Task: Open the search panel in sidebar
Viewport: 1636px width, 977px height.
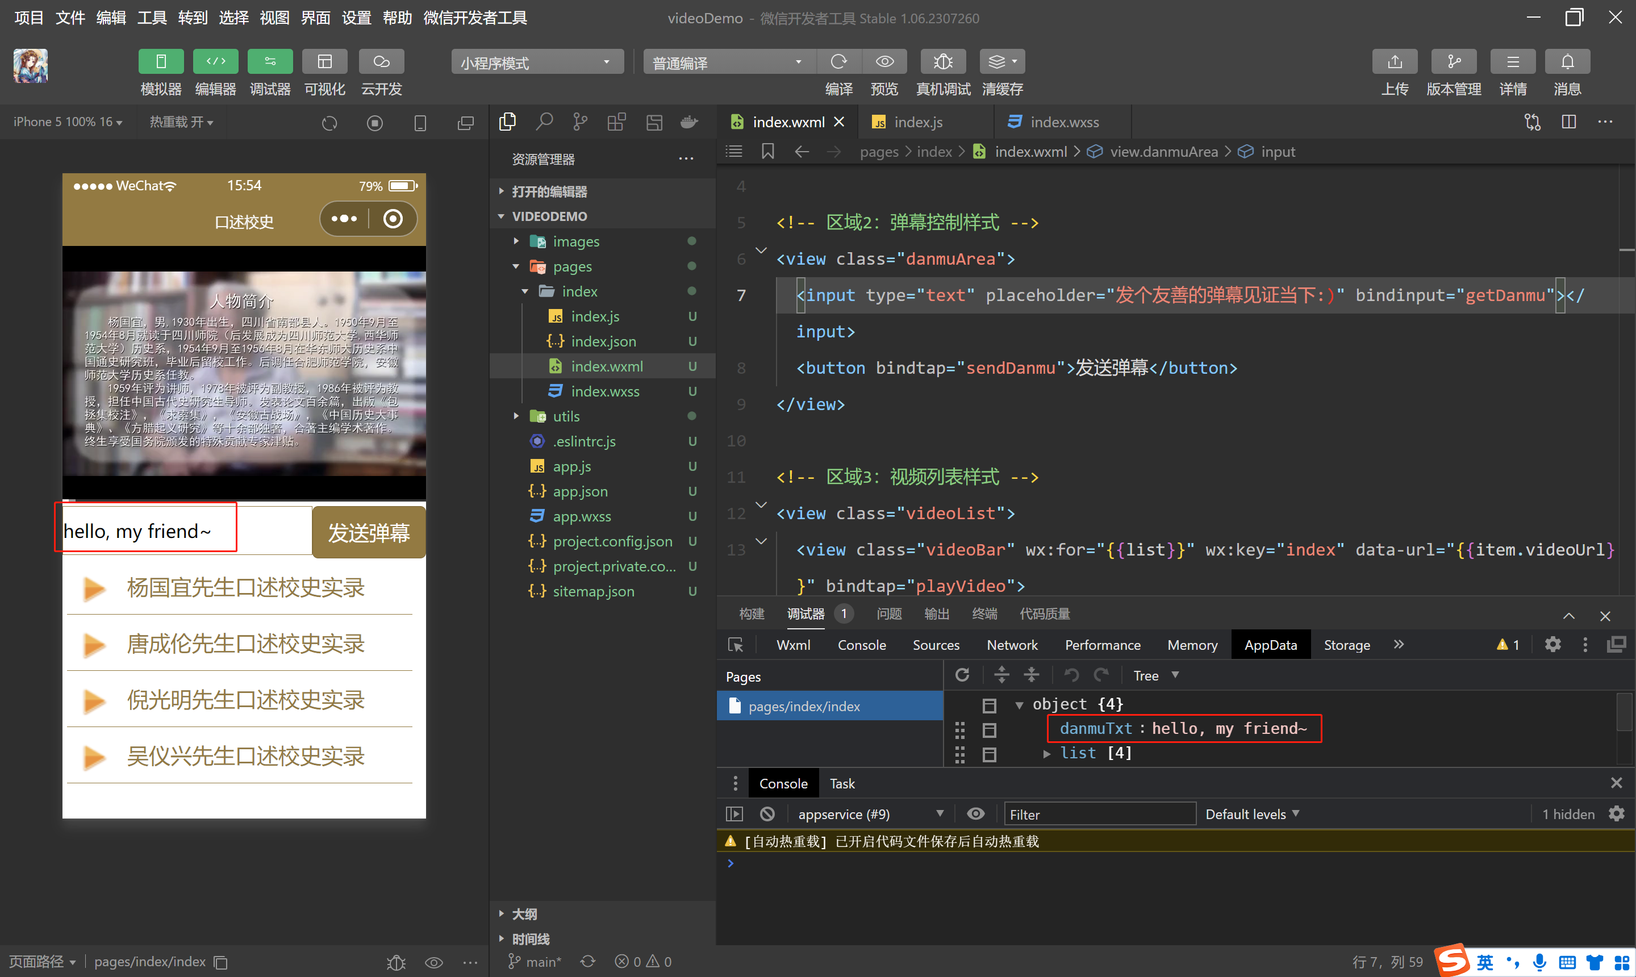Action: (544, 122)
